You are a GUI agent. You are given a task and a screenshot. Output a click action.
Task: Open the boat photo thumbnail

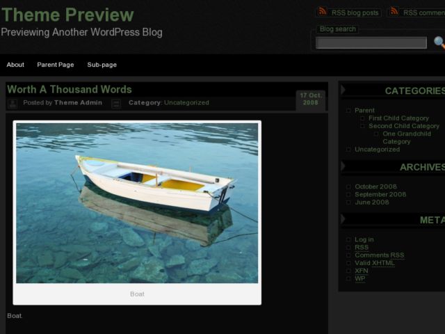(137, 202)
